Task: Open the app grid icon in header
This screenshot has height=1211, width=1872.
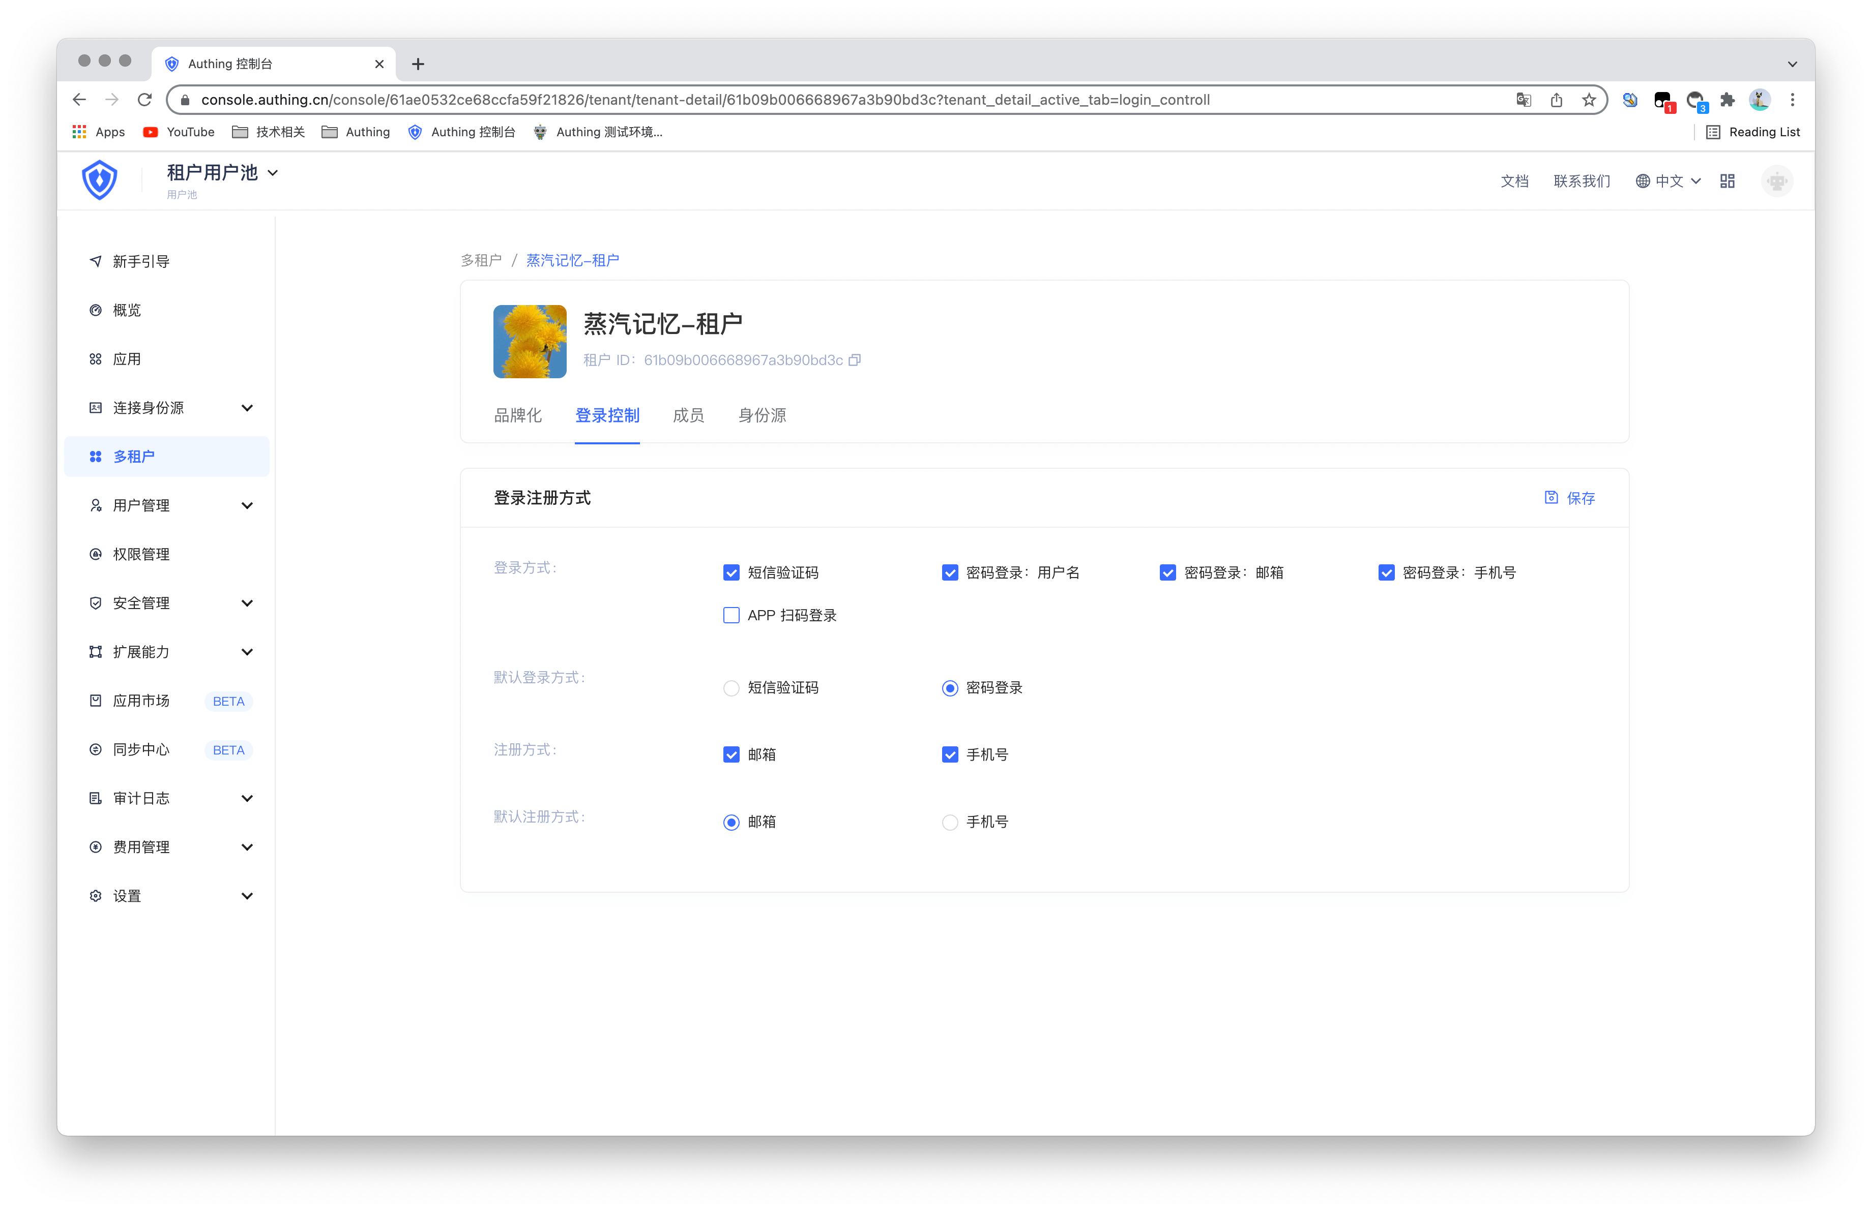Action: tap(1727, 181)
